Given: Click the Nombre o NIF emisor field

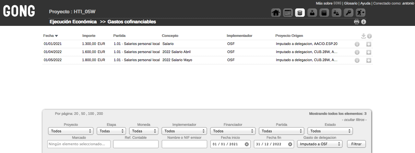Looking at the screenshot, I should click(184, 144).
